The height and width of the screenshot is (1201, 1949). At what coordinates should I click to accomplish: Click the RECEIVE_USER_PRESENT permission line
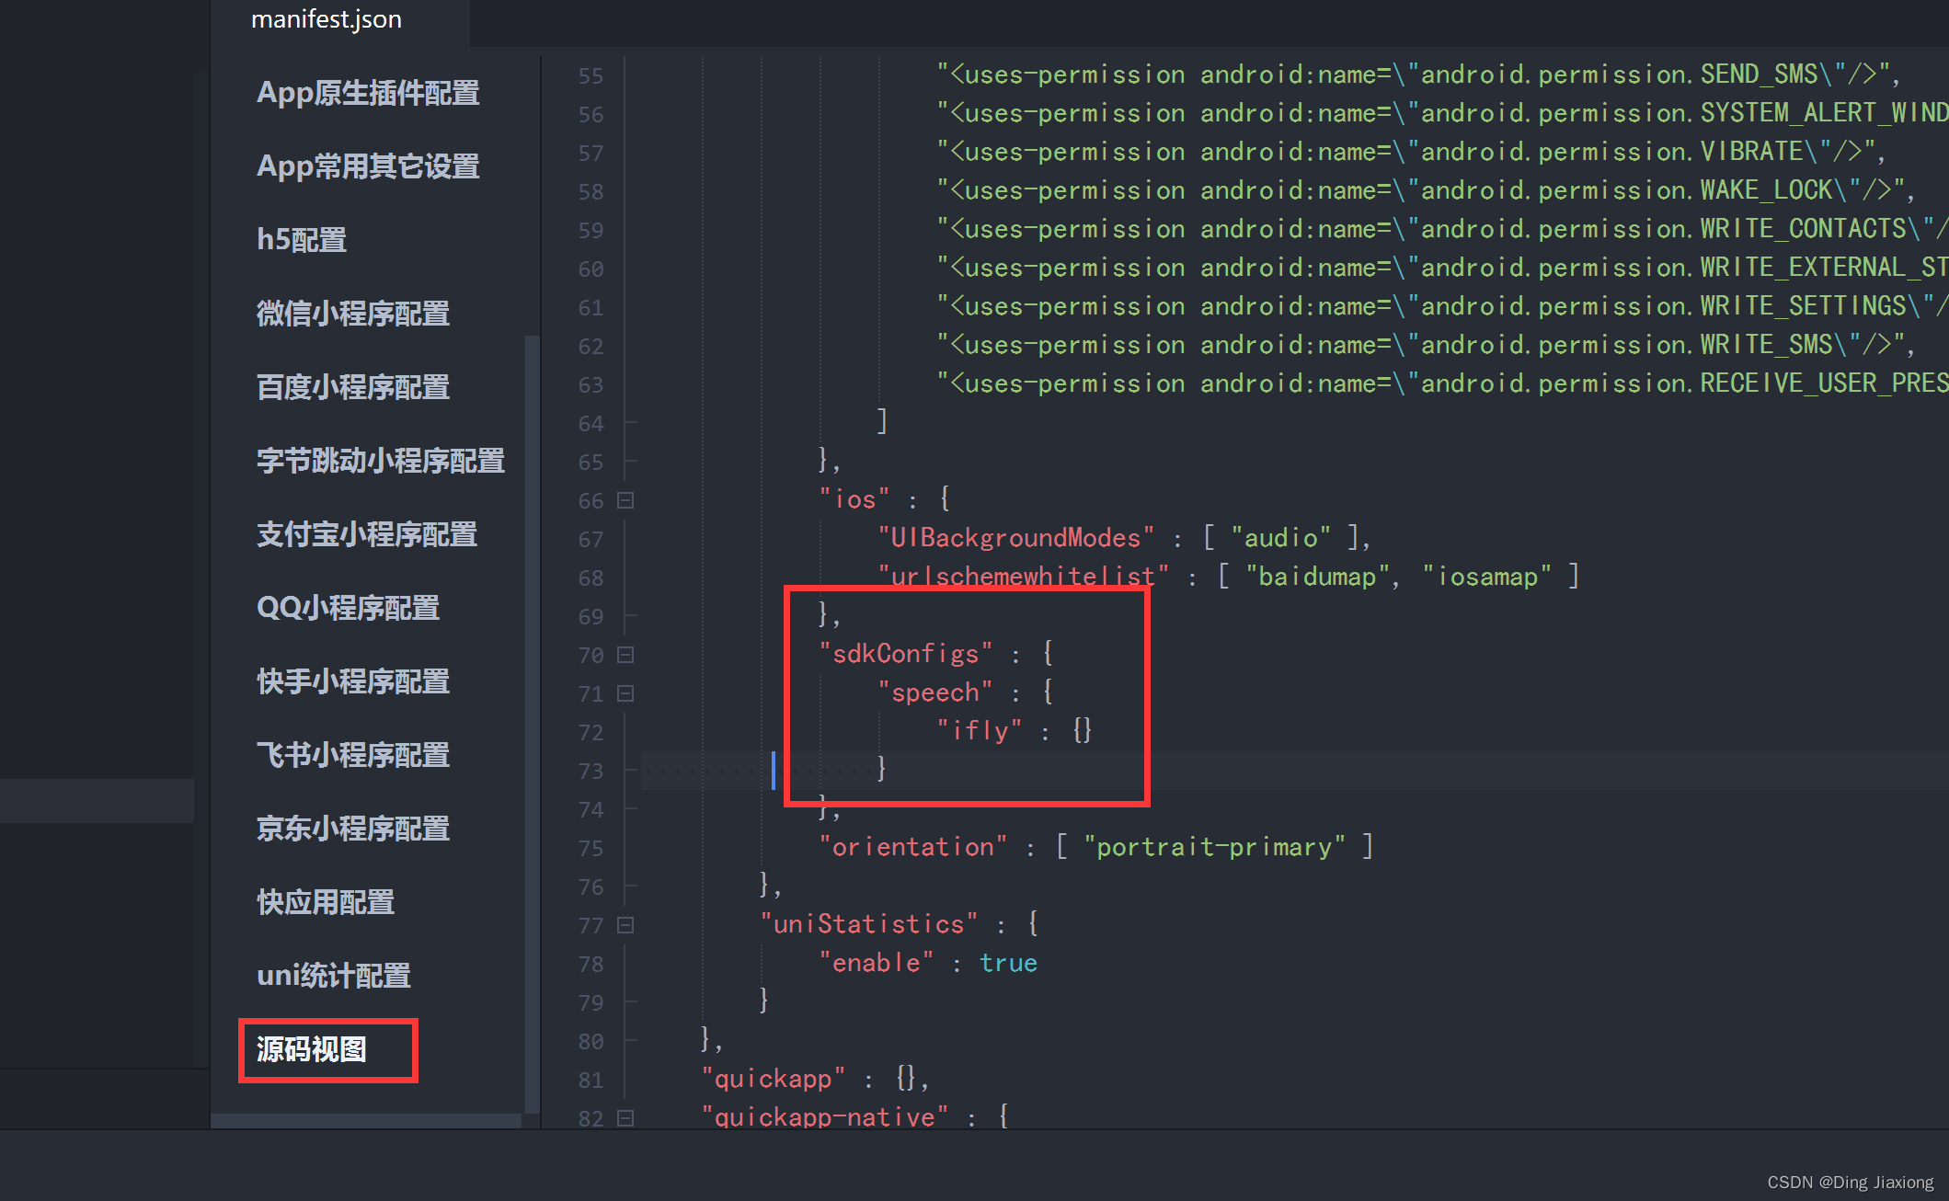(x=1442, y=383)
